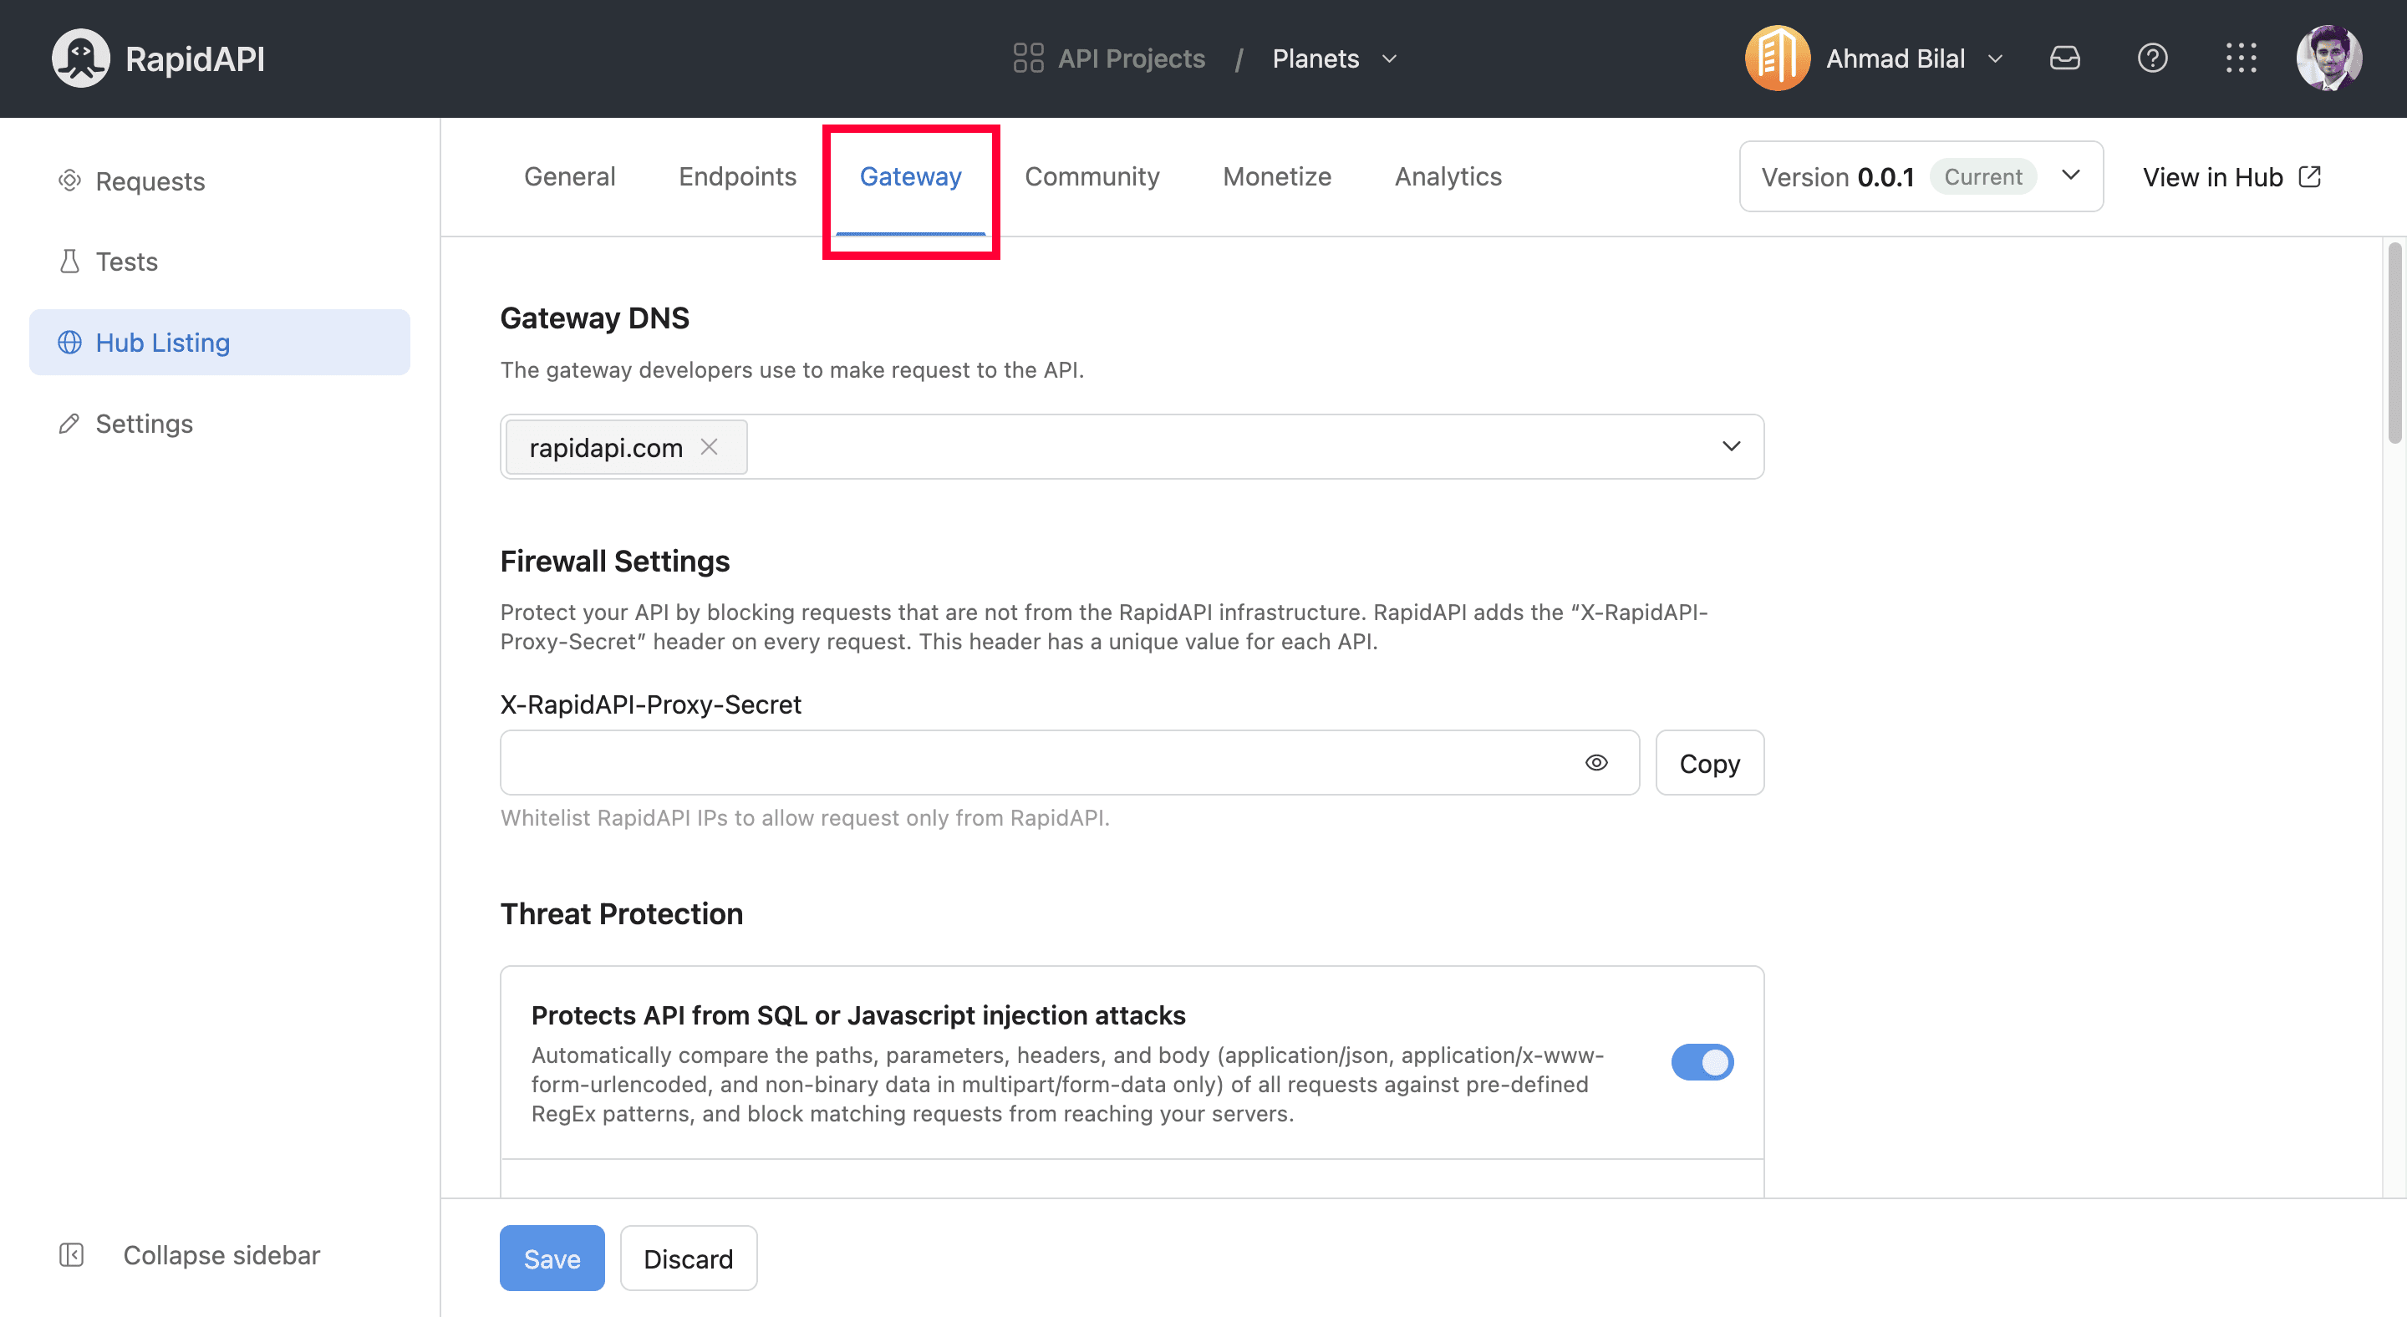Expand the Gateway DNS dropdown arrow
Screen dimensions: 2407x1317
pyautogui.click(x=1732, y=445)
